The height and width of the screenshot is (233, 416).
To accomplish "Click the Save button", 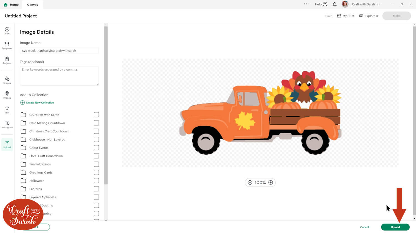I will click(x=329, y=16).
